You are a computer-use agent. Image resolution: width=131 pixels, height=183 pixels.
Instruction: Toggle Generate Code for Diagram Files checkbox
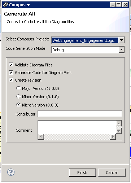click(11, 73)
